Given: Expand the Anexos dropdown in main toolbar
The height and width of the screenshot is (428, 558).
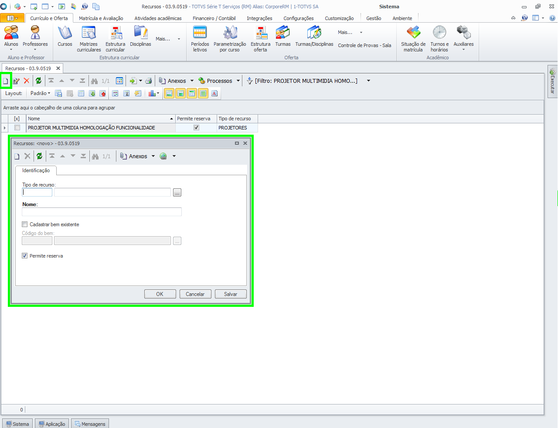Looking at the screenshot, I should pyautogui.click(x=192, y=81).
